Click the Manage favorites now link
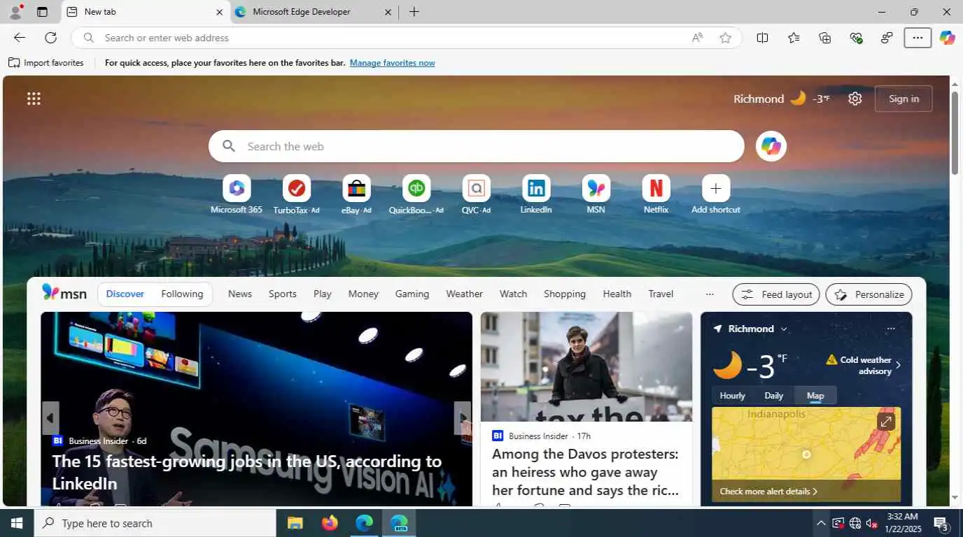Viewport: 963px width, 537px height. pos(392,63)
